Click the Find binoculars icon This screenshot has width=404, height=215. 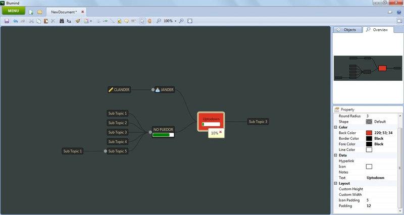(x=62, y=21)
